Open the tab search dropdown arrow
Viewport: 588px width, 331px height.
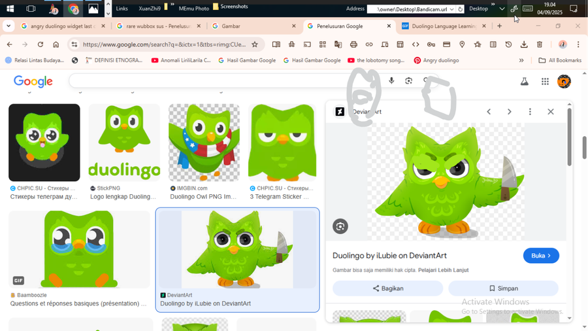[x=8, y=26]
